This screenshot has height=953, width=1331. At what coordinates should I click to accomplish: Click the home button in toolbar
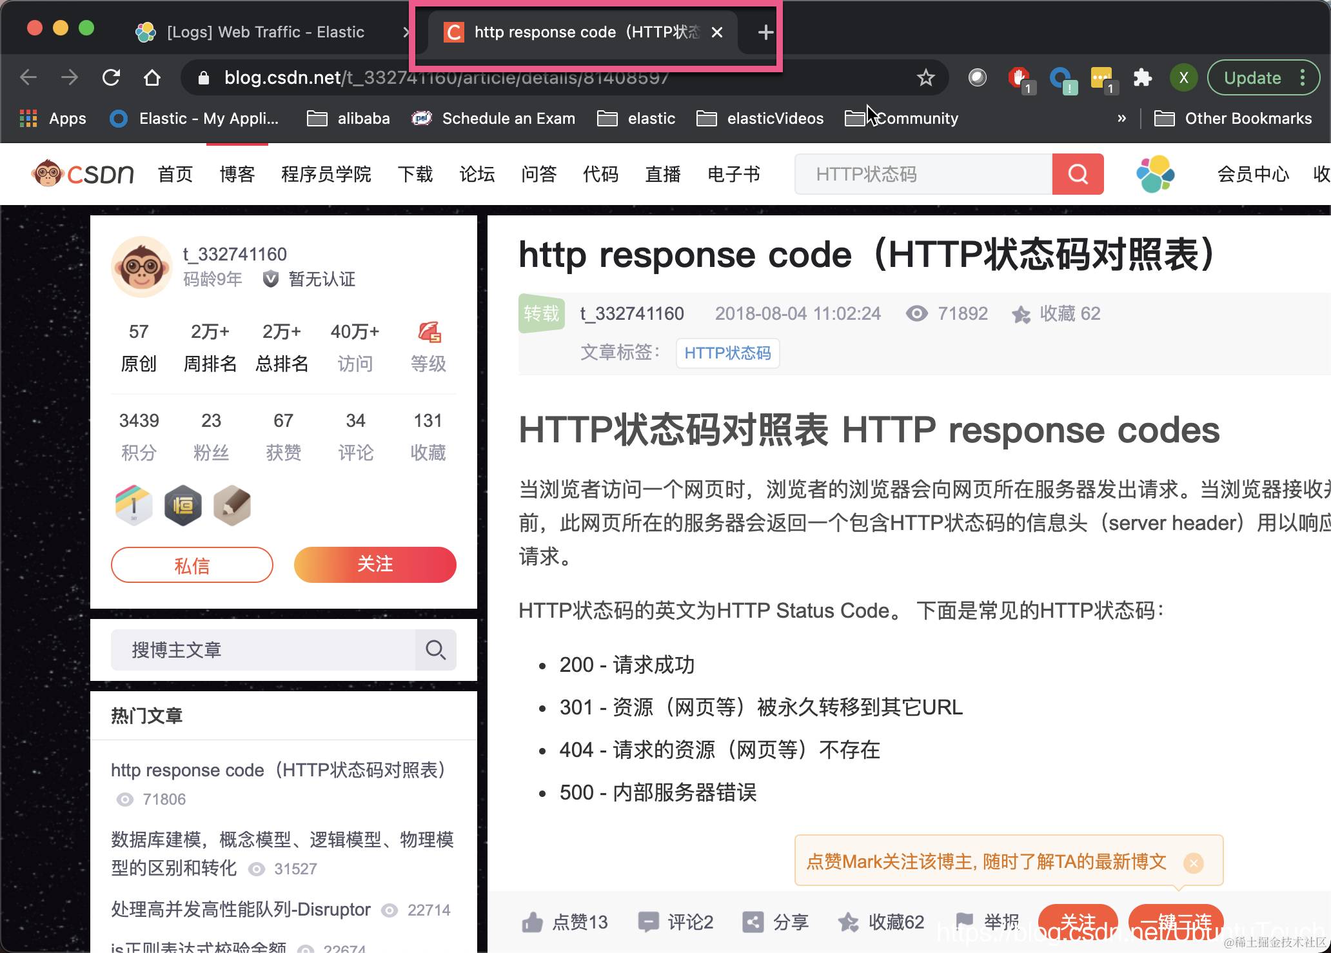(x=152, y=78)
